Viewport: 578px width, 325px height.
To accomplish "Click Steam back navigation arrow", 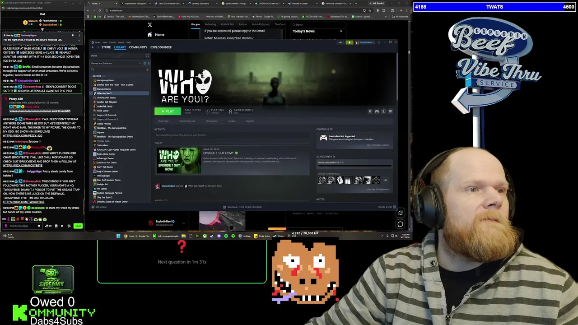I will point(93,47).
